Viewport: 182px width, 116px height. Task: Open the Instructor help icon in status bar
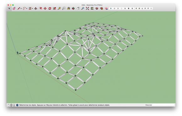point(17,105)
